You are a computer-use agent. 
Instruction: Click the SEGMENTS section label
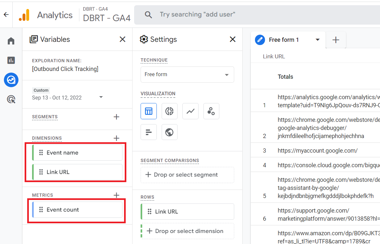pyautogui.click(x=45, y=117)
